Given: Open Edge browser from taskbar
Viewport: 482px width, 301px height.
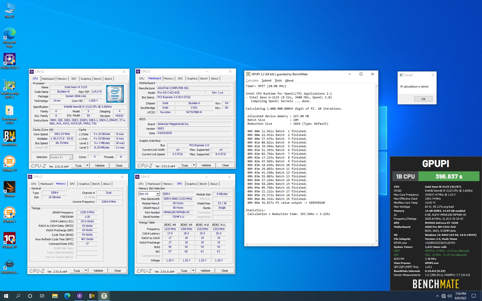Looking at the screenshot, I should [x=67, y=296].
